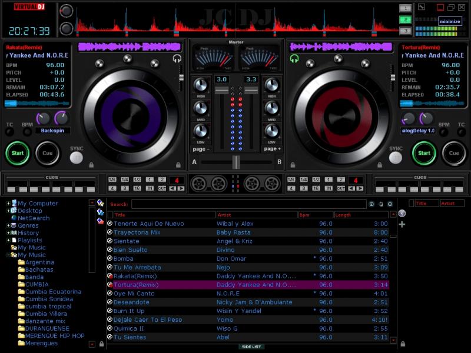The width and height of the screenshot is (471, 353).
Task: Click left video reel icon in center
Action: (199, 184)
